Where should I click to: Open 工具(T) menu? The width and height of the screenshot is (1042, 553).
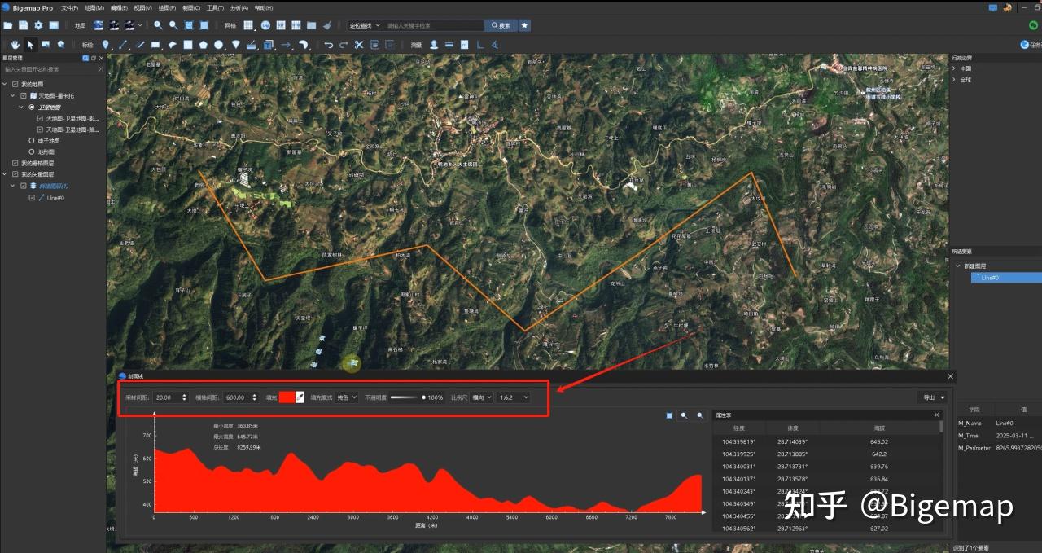(215, 7)
